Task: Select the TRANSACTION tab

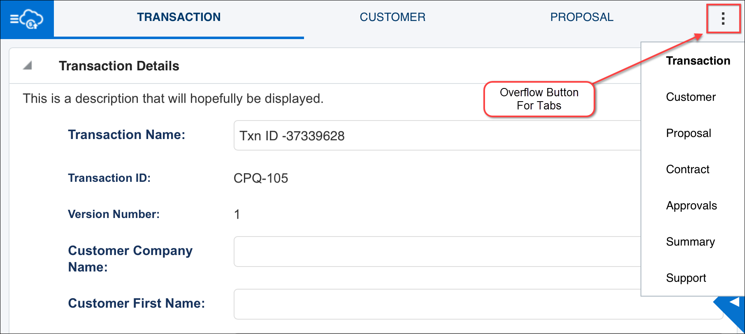Action: point(179,17)
